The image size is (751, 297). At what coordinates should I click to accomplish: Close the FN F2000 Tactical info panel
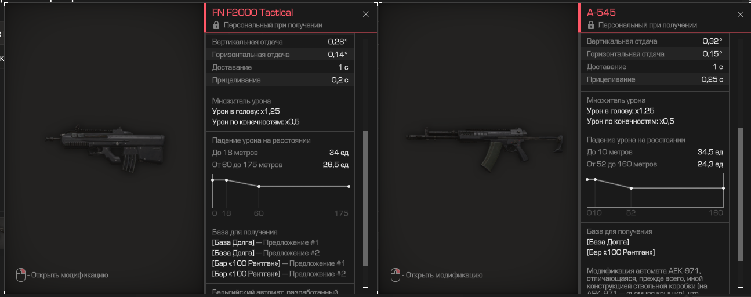pyautogui.click(x=365, y=15)
